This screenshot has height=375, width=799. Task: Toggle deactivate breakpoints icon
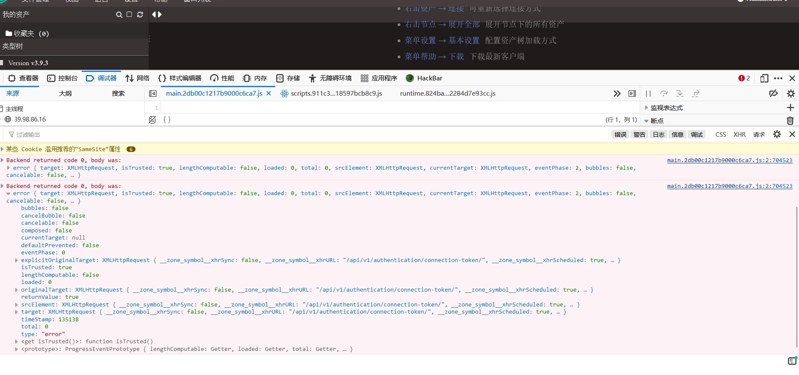[774, 94]
